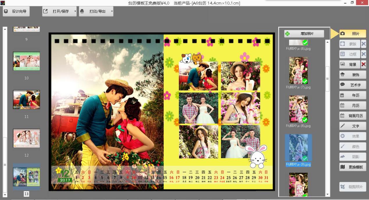Toggle green checkmark on a (7).jpg photo

(305, 81)
